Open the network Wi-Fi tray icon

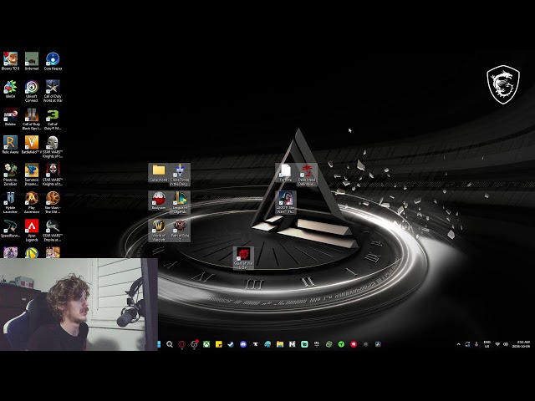pos(497,344)
